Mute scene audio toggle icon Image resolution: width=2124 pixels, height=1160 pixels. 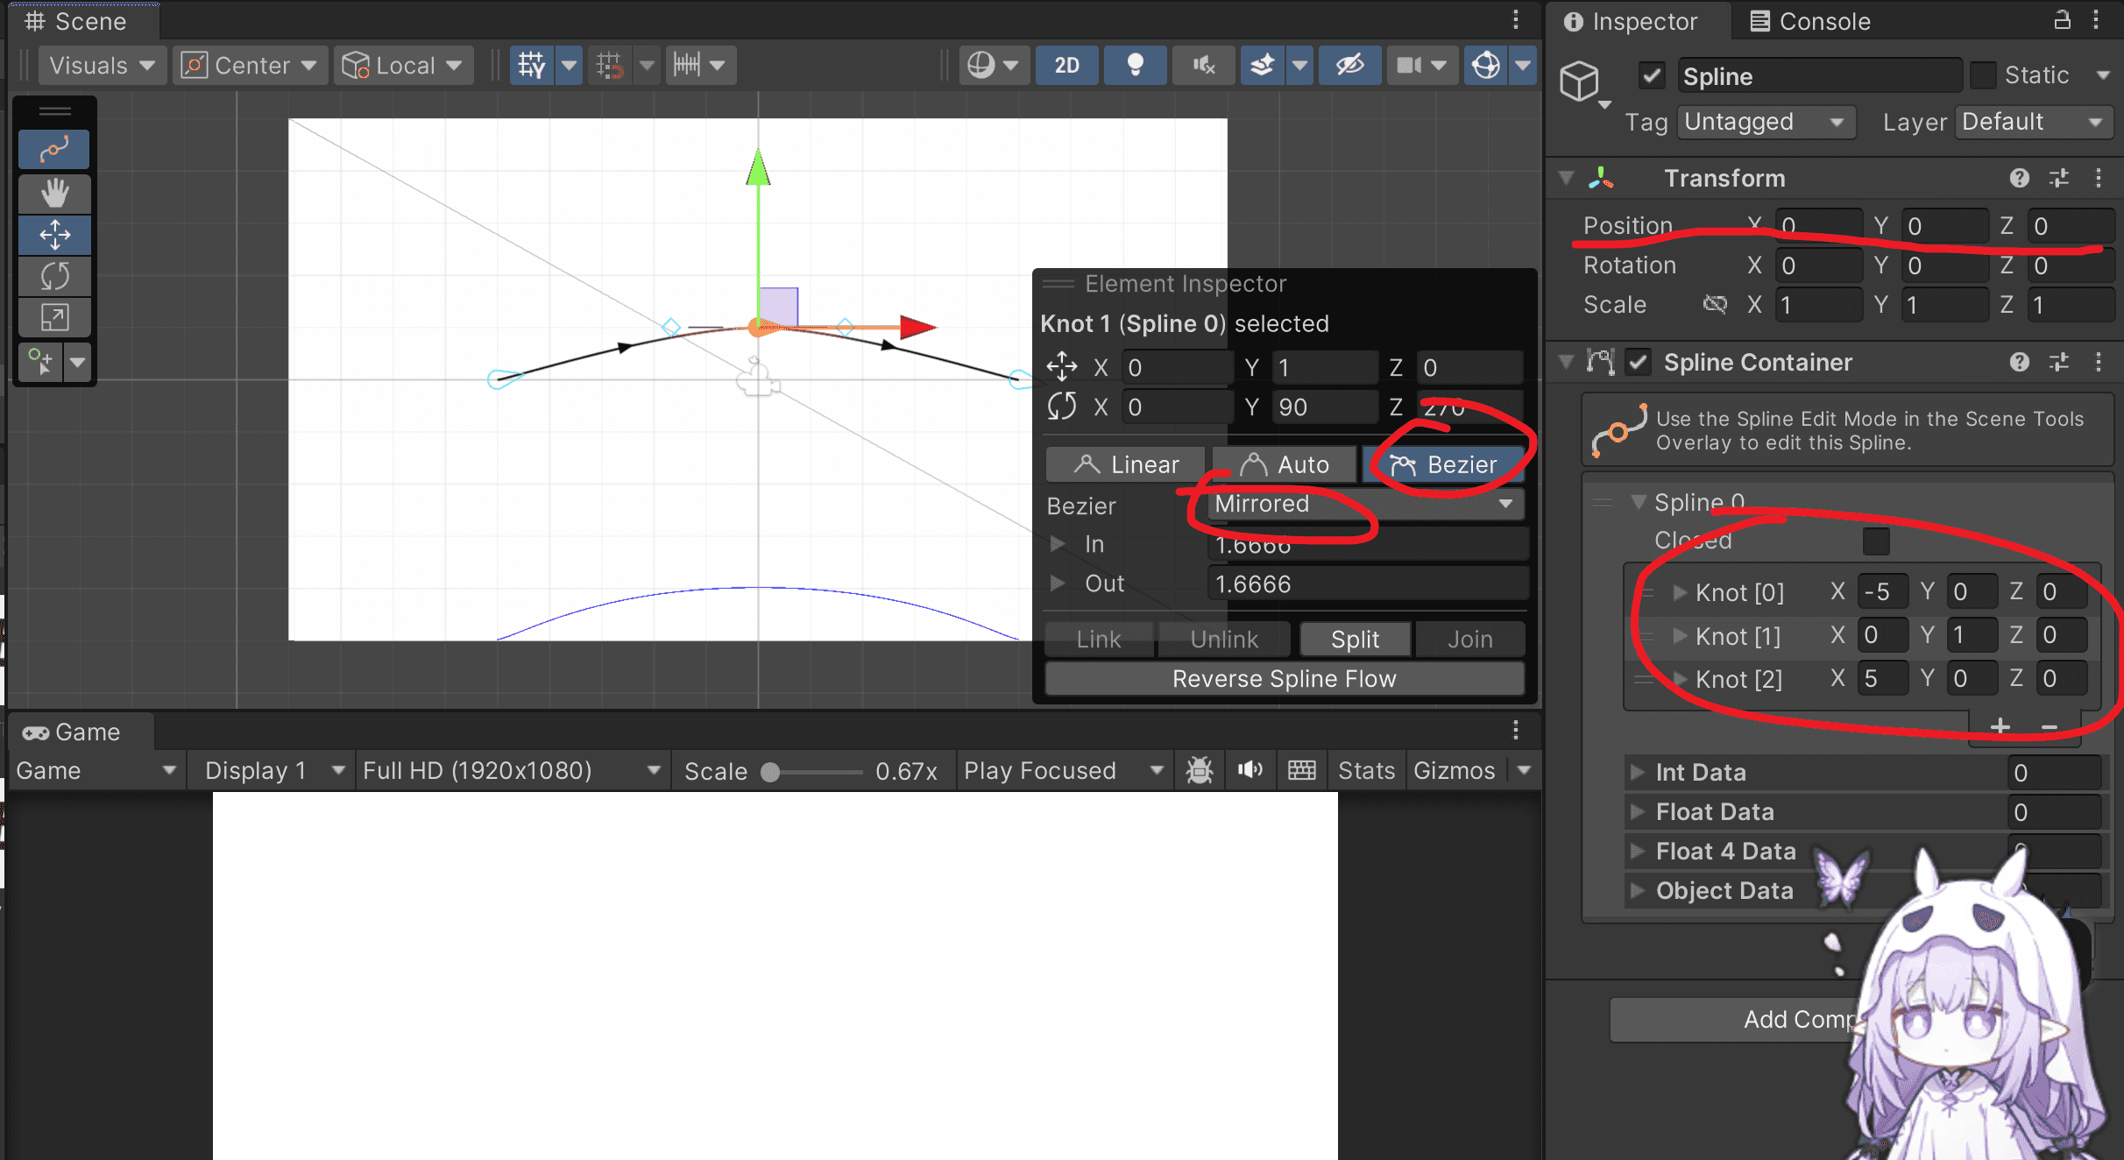1203,65
